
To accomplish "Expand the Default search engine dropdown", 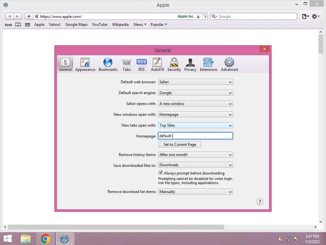I will click(195, 93).
